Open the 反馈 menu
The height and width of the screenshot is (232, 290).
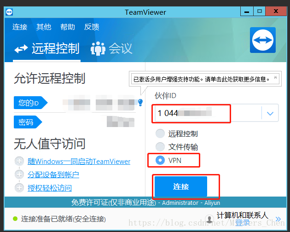(x=92, y=27)
